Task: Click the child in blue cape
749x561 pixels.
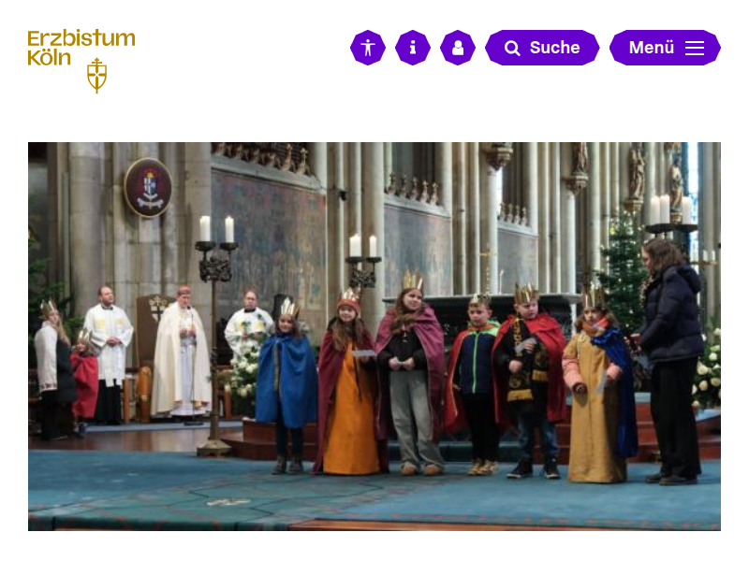Action: click(x=286, y=386)
